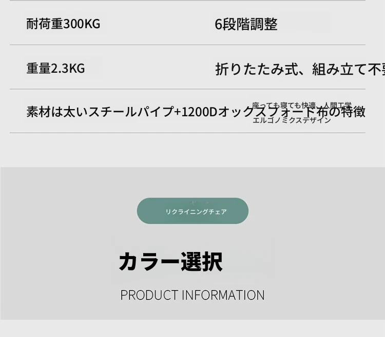Select the カラー選択 heading
The width and height of the screenshot is (385, 337).
(x=170, y=262)
